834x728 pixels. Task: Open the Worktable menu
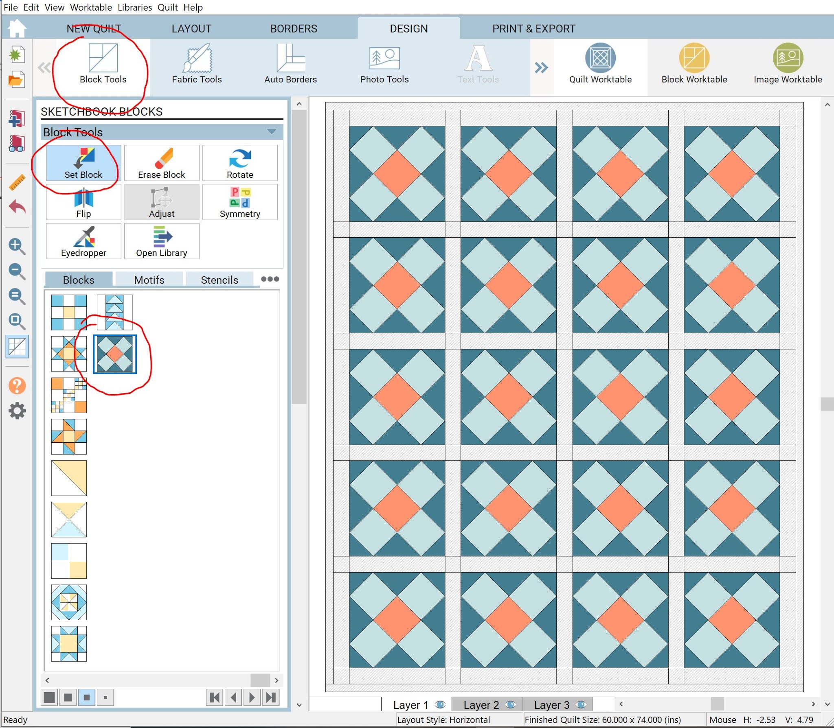tap(91, 7)
